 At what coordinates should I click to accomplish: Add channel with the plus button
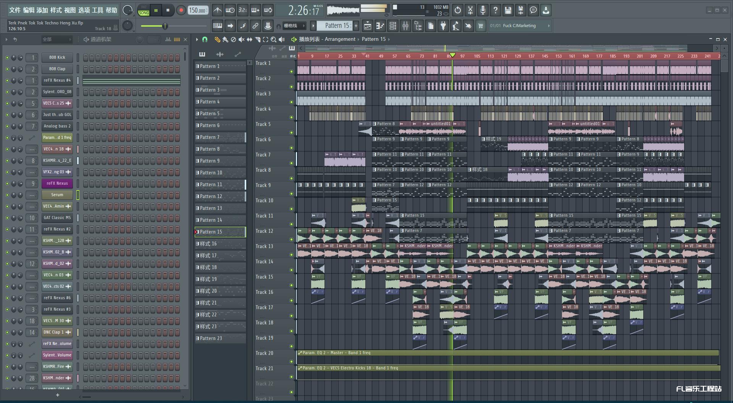click(58, 395)
